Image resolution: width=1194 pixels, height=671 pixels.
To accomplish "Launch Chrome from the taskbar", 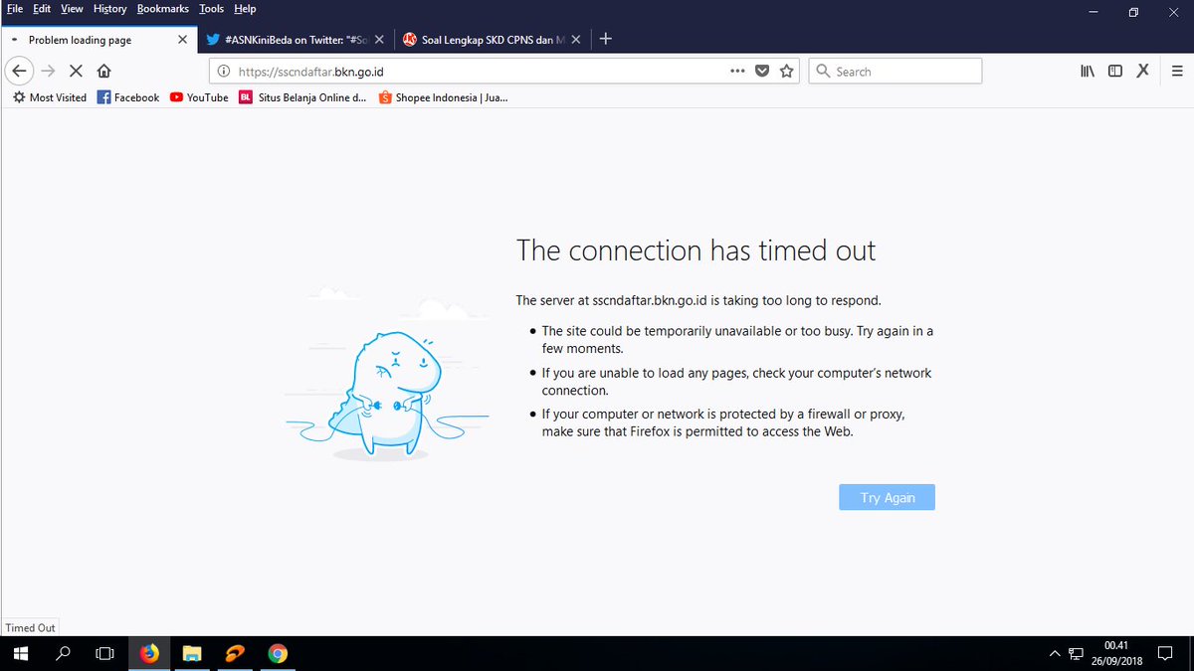I will click(x=278, y=654).
